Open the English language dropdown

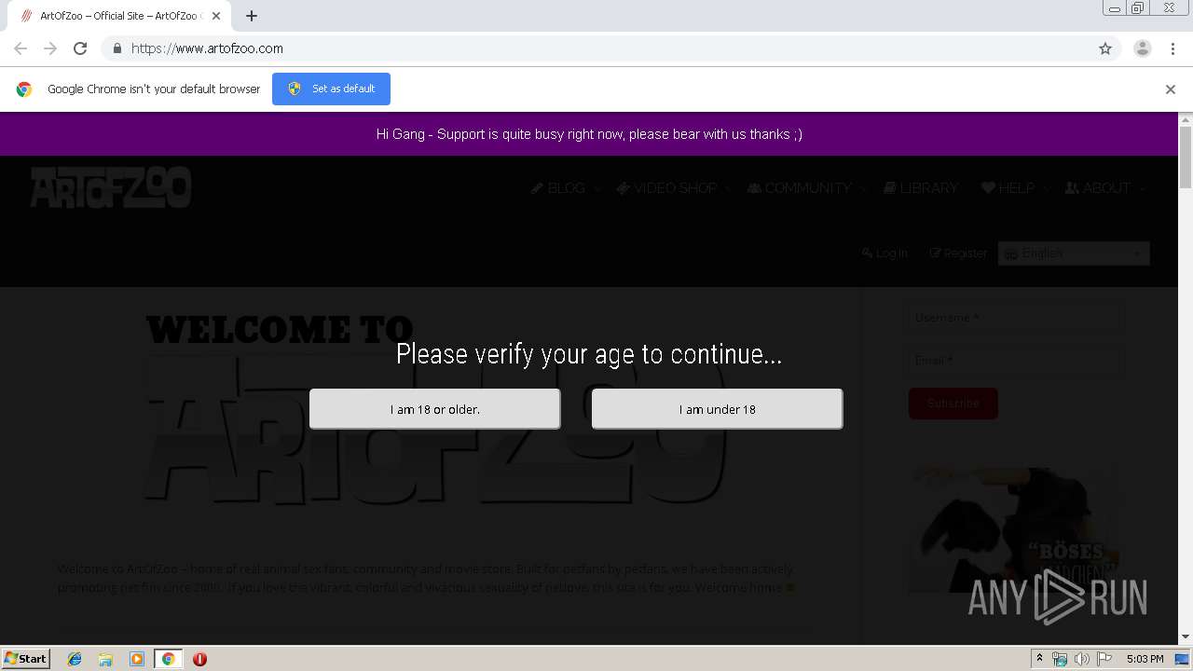tap(1074, 253)
